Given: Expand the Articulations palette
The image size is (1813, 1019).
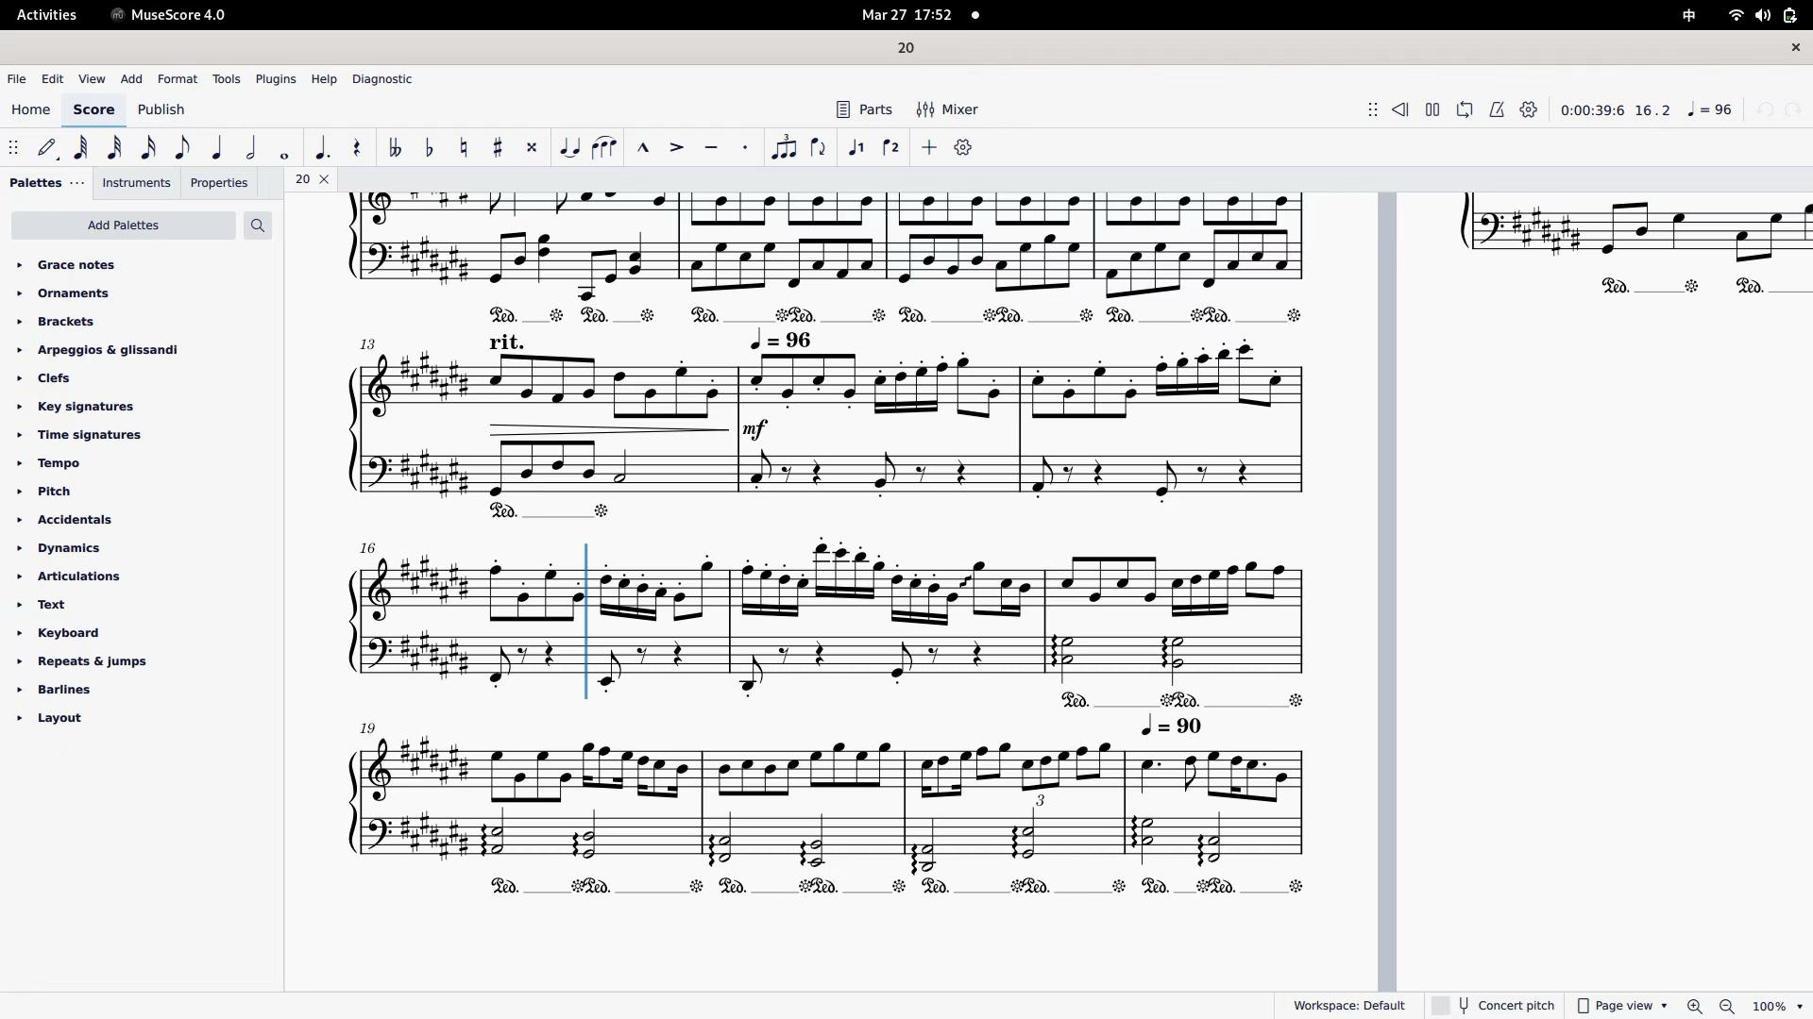Looking at the screenshot, I should pos(78,576).
